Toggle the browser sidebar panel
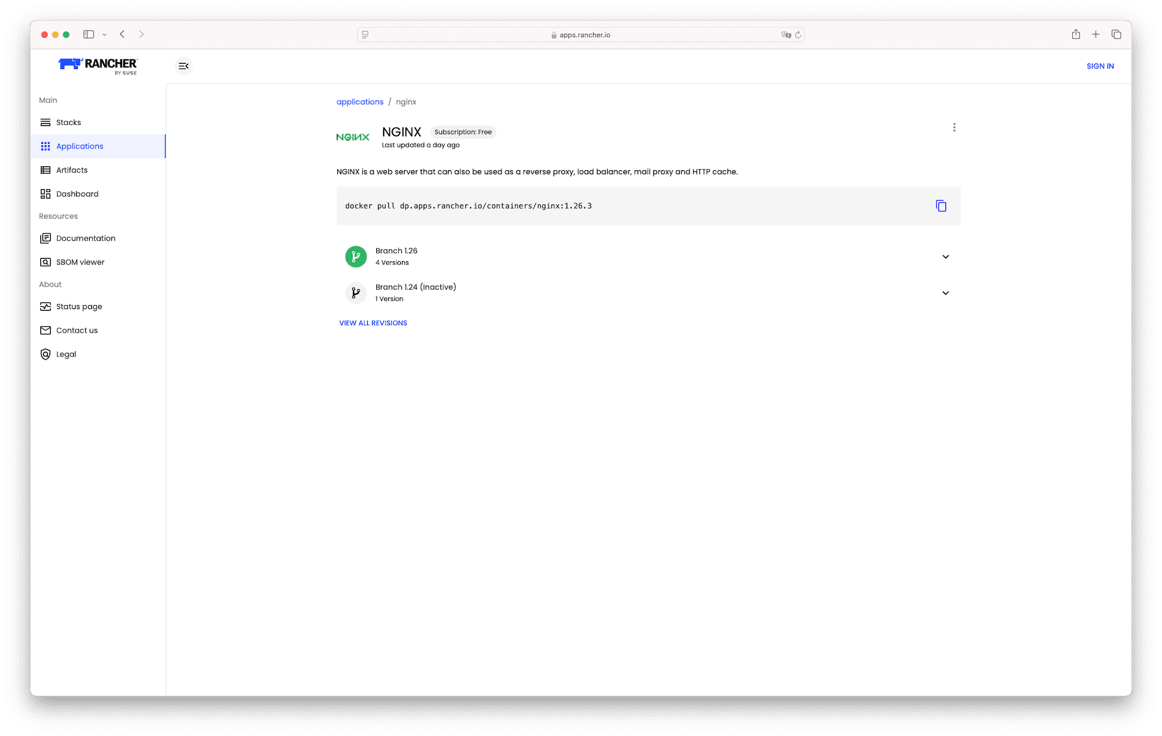This screenshot has width=1162, height=736. coord(89,34)
